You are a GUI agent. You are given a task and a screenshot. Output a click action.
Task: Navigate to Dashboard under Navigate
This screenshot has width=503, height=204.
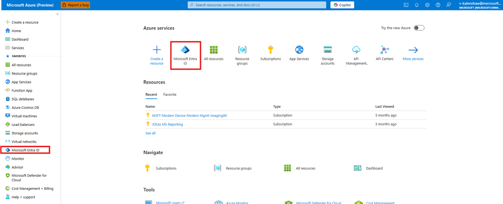(368, 168)
